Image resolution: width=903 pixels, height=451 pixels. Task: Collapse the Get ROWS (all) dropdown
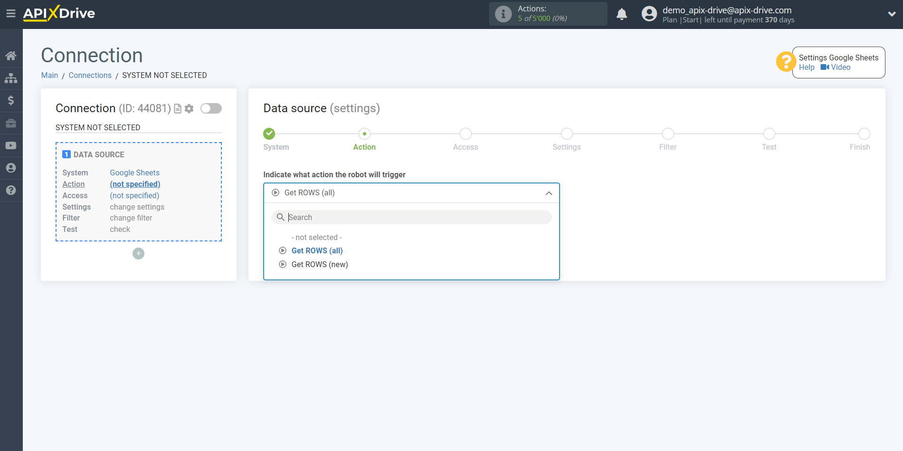(411, 193)
